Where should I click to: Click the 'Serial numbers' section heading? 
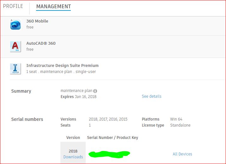(27, 119)
